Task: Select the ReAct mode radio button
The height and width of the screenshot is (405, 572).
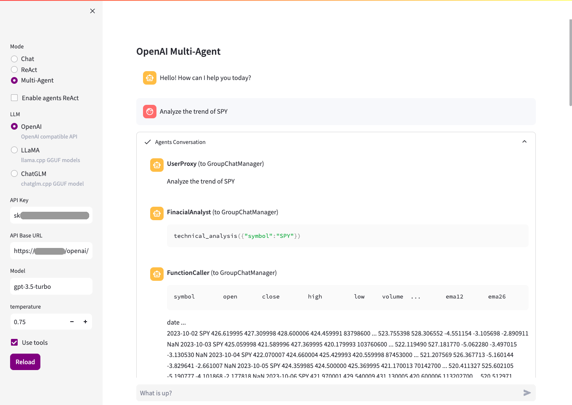Action: pyautogui.click(x=14, y=70)
